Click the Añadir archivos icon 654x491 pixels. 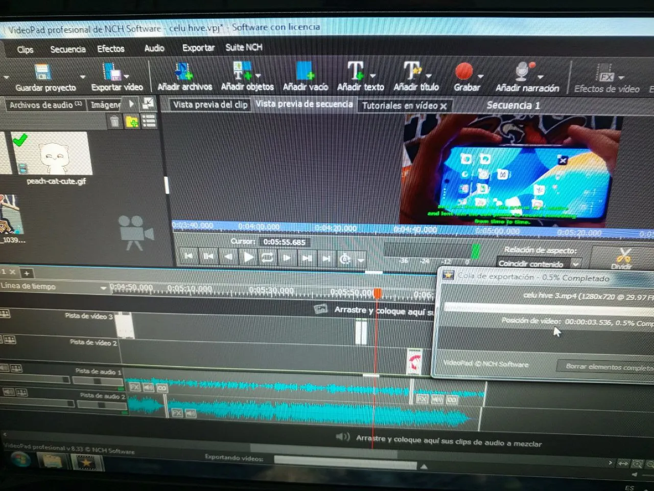pyautogui.click(x=183, y=71)
